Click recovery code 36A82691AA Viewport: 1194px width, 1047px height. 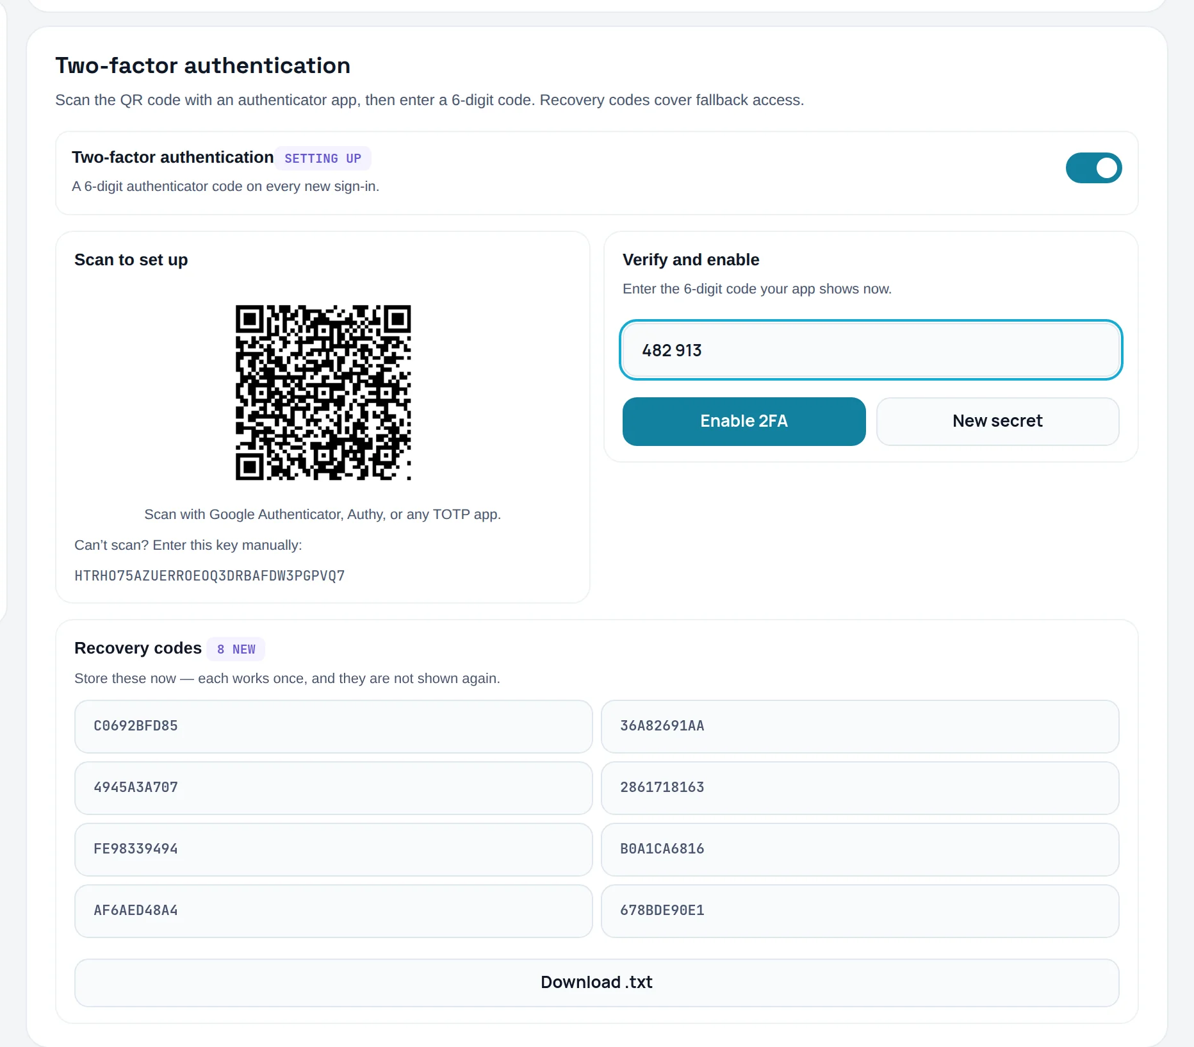coord(860,726)
